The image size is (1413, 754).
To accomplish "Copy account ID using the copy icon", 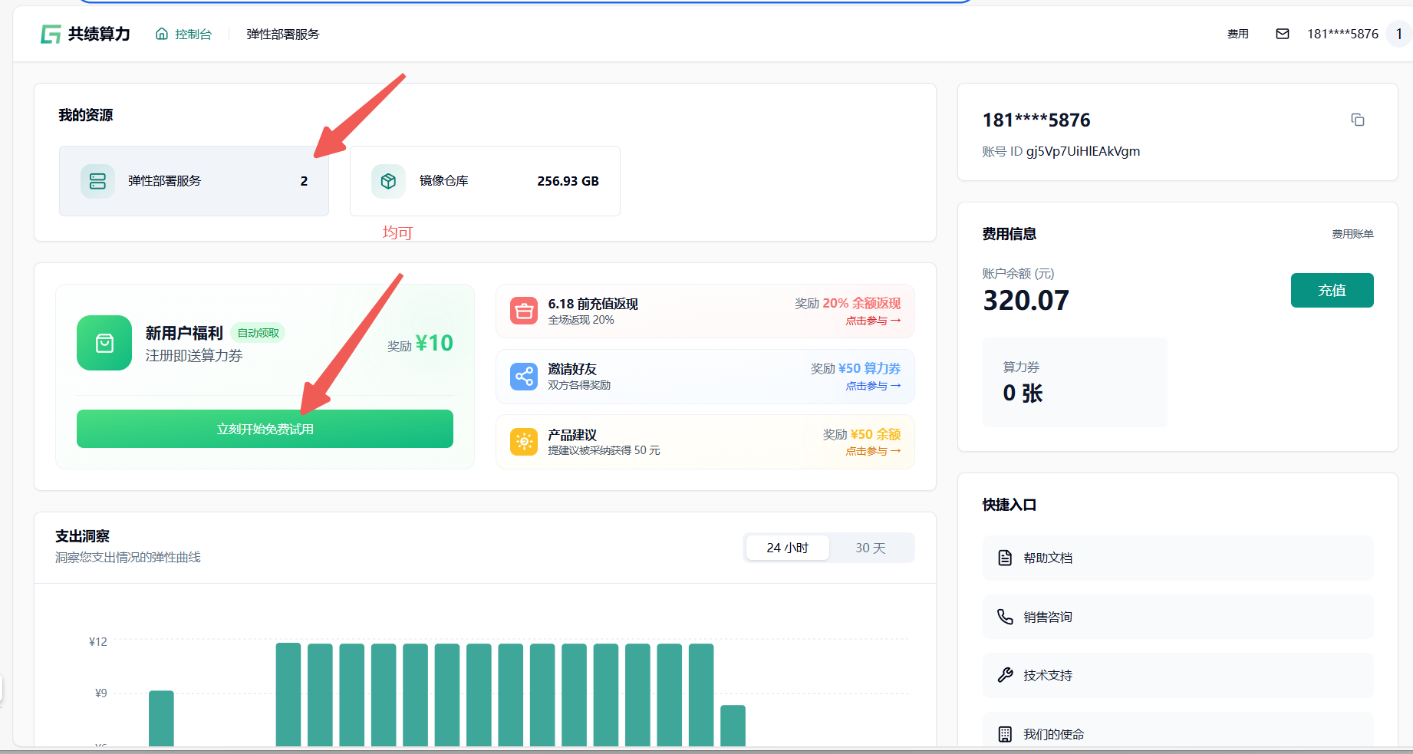I will [1357, 120].
